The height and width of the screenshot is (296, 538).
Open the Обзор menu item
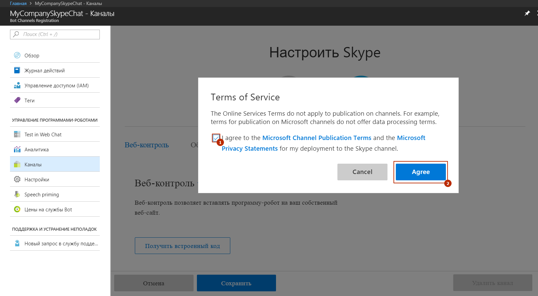(55, 55)
